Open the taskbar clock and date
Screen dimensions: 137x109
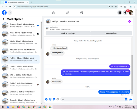pyautogui.click(x=127, y=107)
